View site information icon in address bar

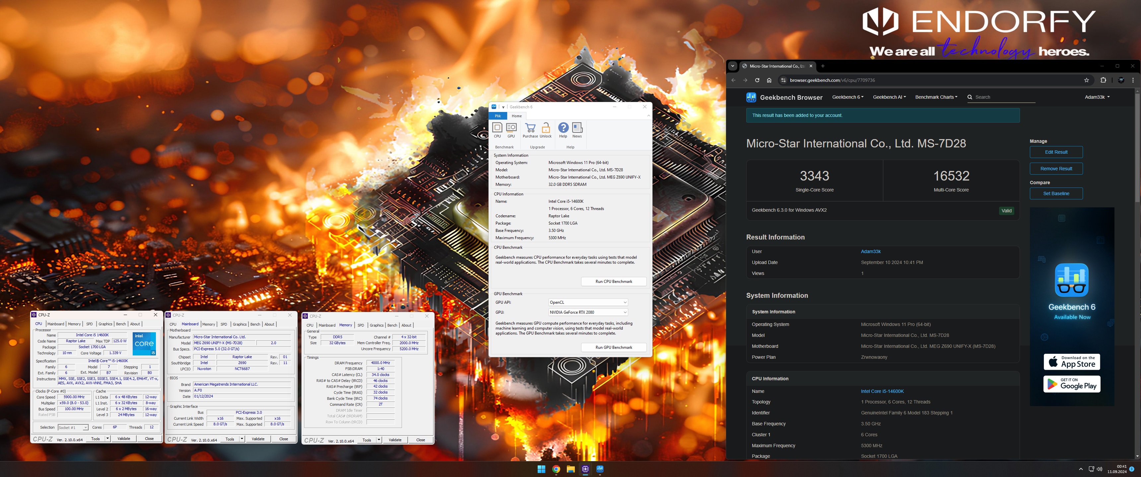pos(783,80)
